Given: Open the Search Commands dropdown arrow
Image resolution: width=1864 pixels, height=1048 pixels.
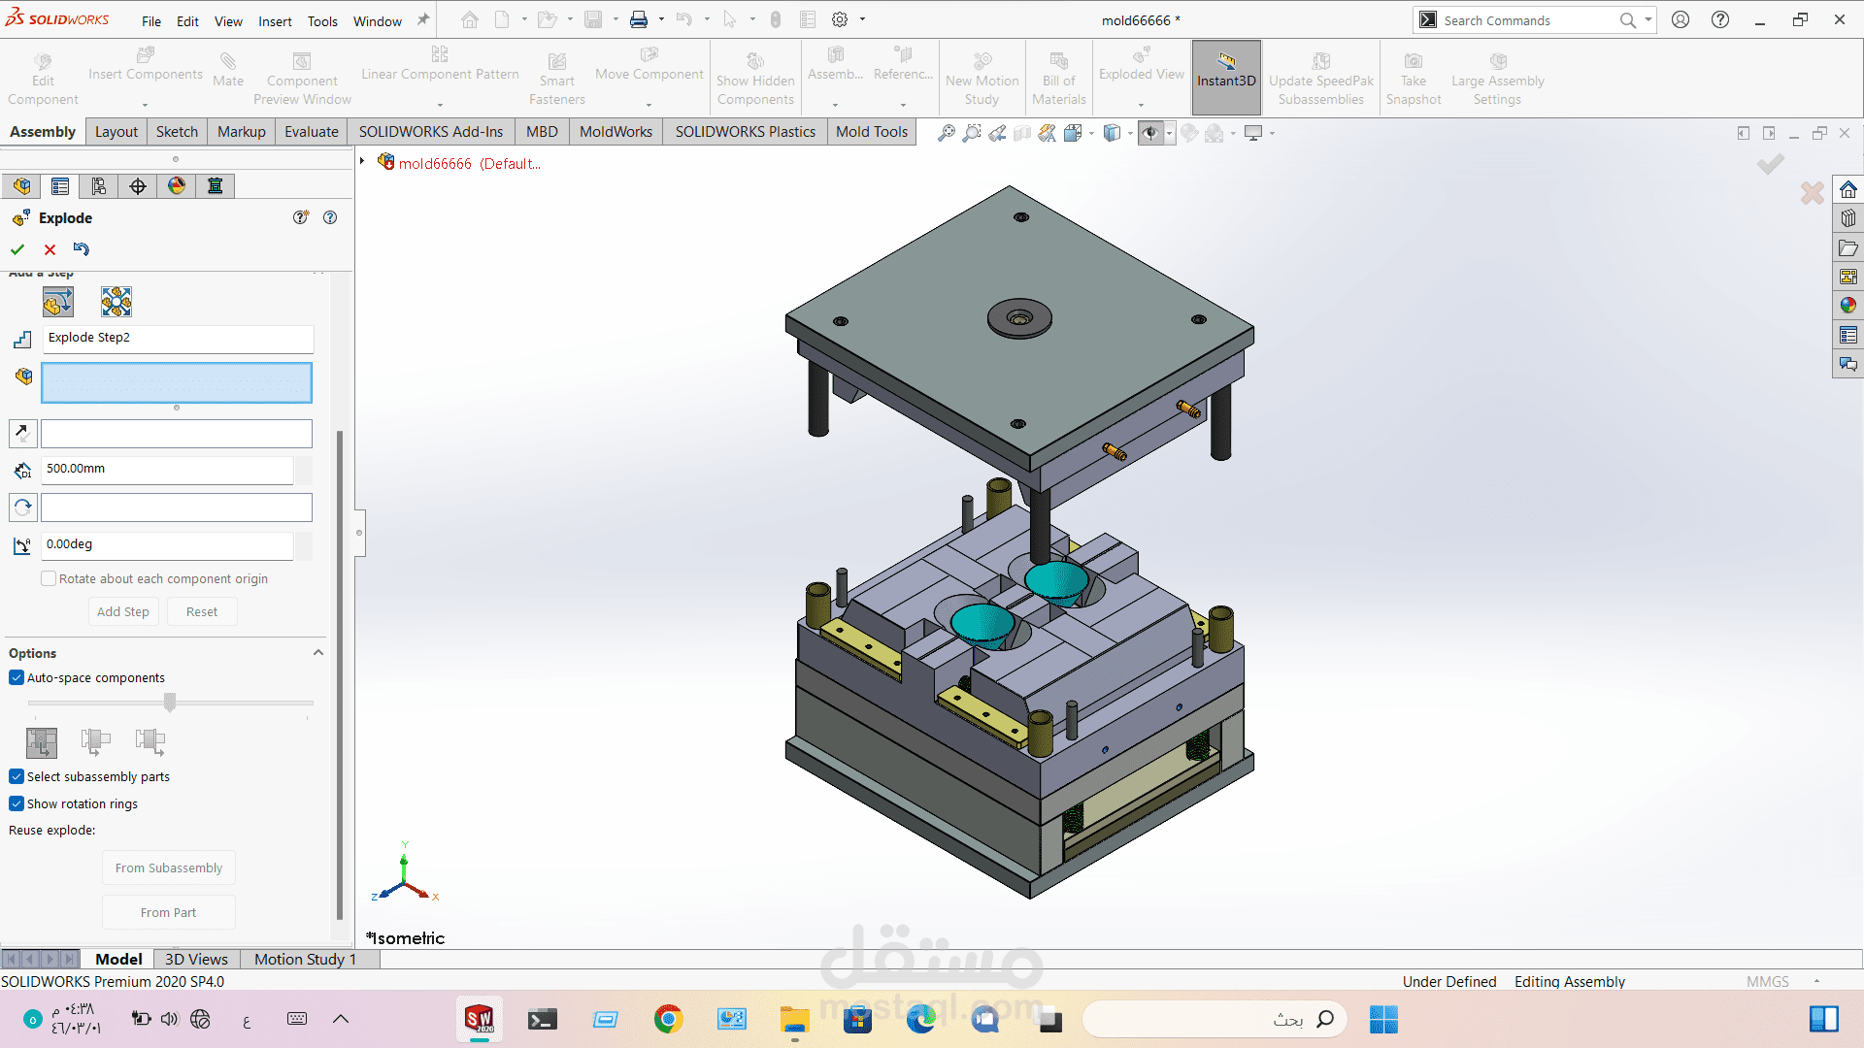Looking at the screenshot, I should (x=1648, y=19).
